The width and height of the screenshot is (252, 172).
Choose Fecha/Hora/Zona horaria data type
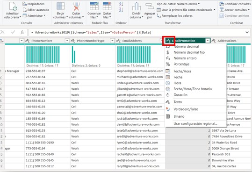tap(195, 89)
